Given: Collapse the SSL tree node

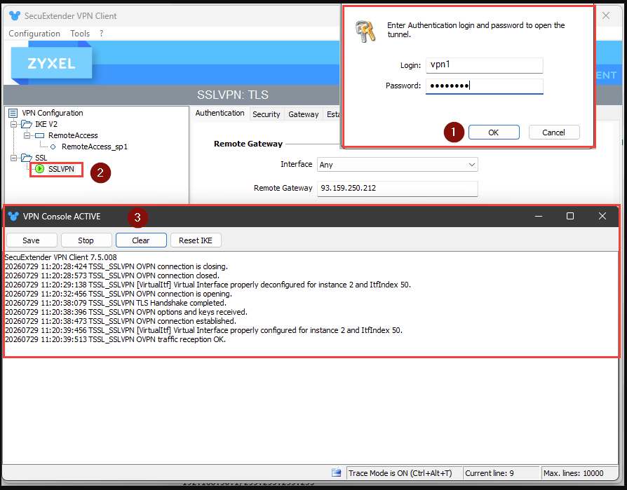Looking at the screenshot, I should 13,158.
